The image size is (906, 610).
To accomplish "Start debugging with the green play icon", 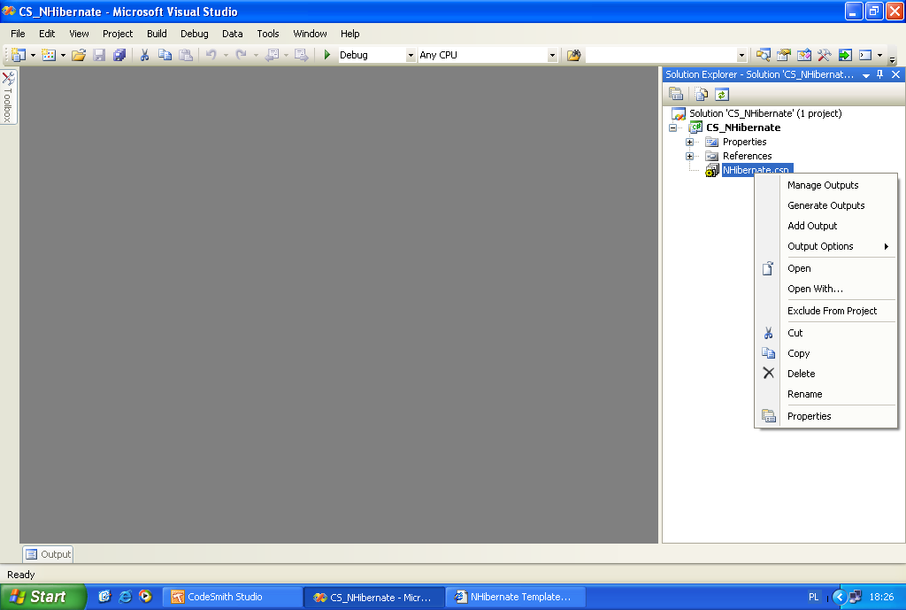I will (x=327, y=55).
